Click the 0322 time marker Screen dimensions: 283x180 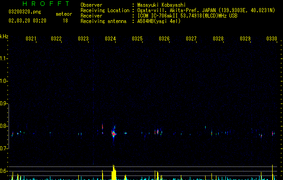point(56,39)
